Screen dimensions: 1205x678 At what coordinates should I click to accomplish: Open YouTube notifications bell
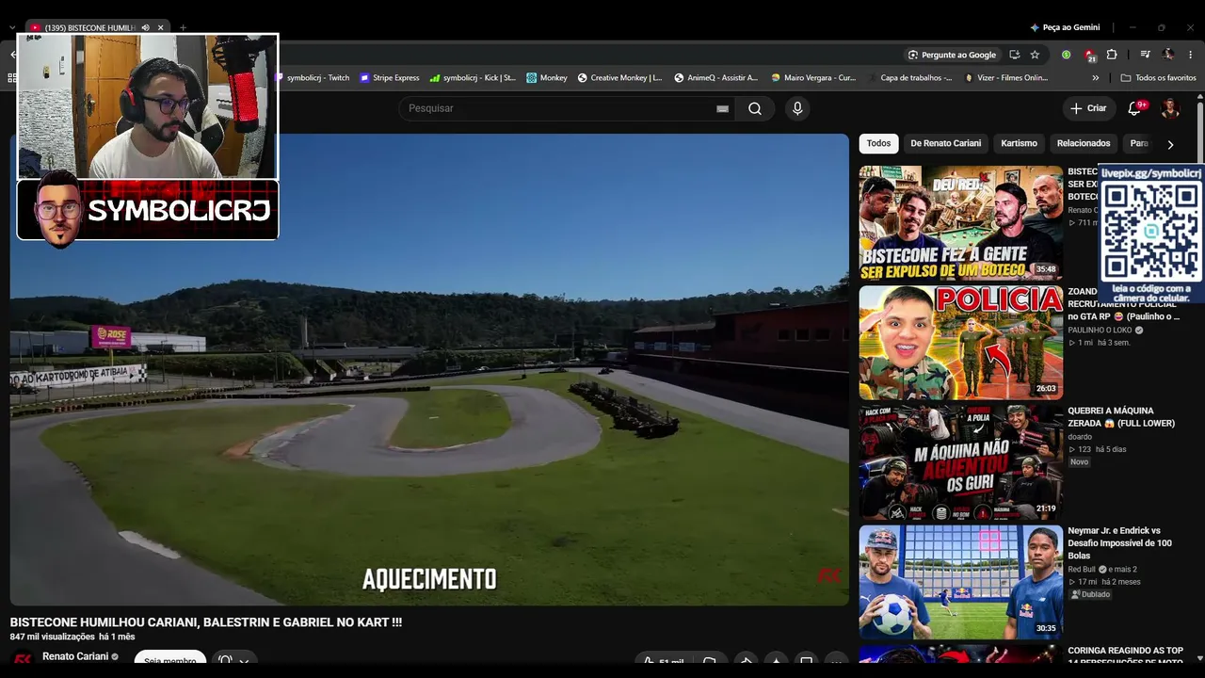click(1135, 108)
